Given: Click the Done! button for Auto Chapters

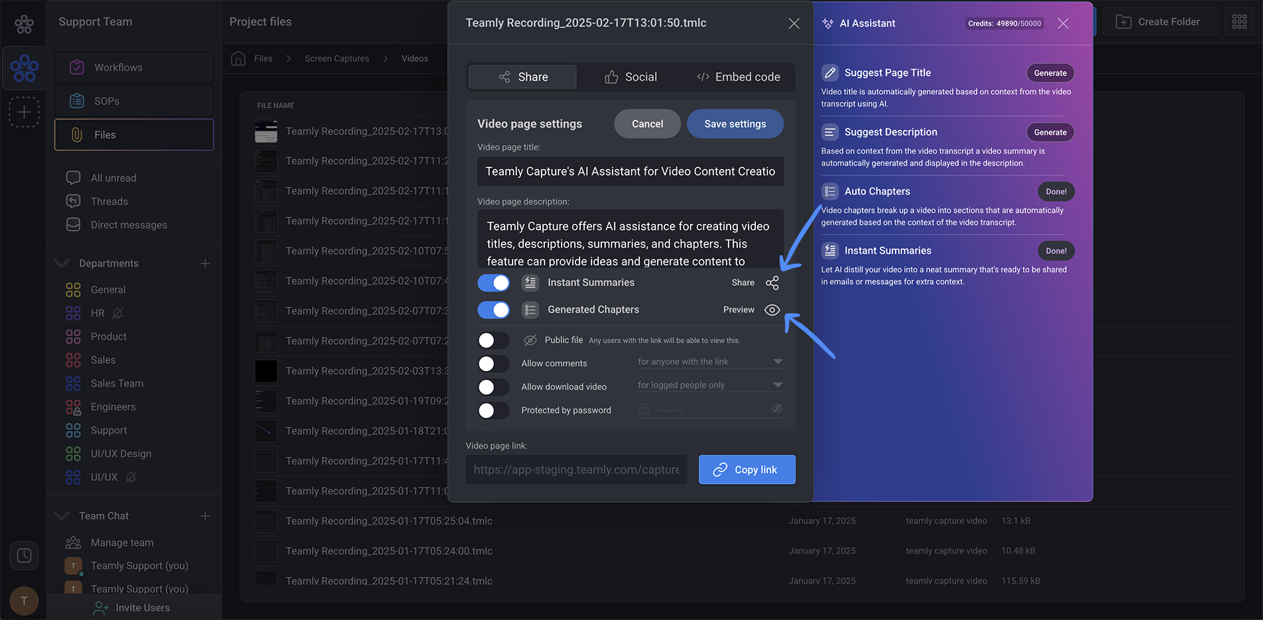Looking at the screenshot, I should click(x=1056, y=191).
